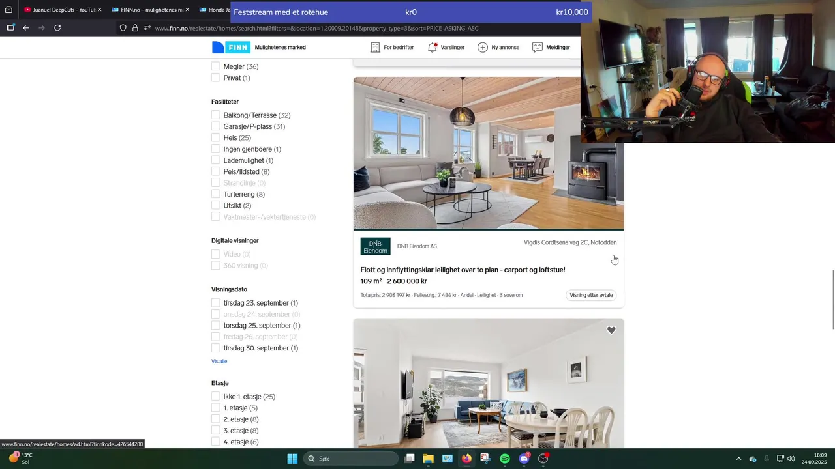
Task: Open Task View from the taskbar
Action: pyautogui.click(x=409, y=459)
